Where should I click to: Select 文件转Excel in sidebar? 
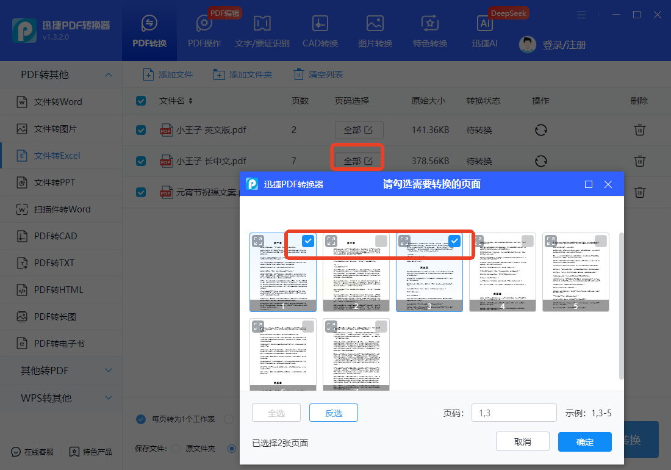(61, 156)
